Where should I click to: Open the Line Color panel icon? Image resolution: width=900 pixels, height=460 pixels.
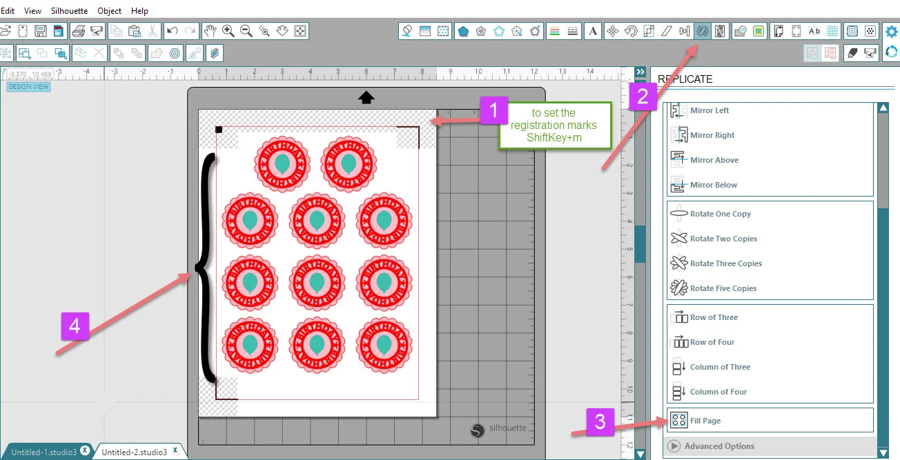(554, 31)
